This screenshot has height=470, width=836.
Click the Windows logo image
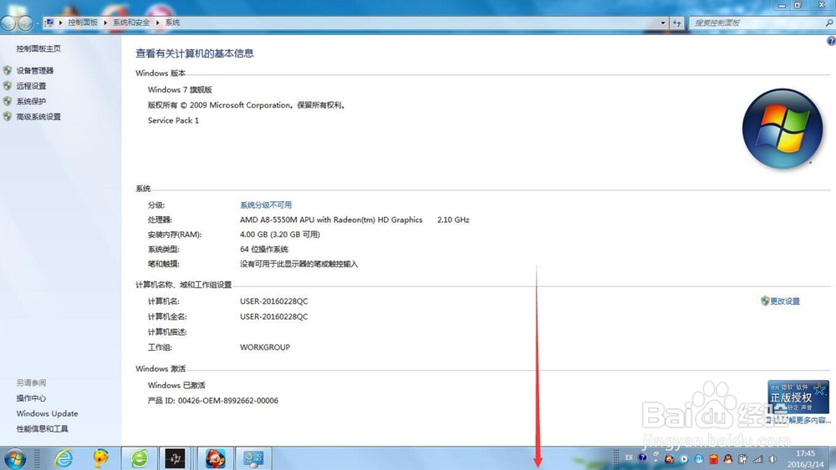click(782, 129)
